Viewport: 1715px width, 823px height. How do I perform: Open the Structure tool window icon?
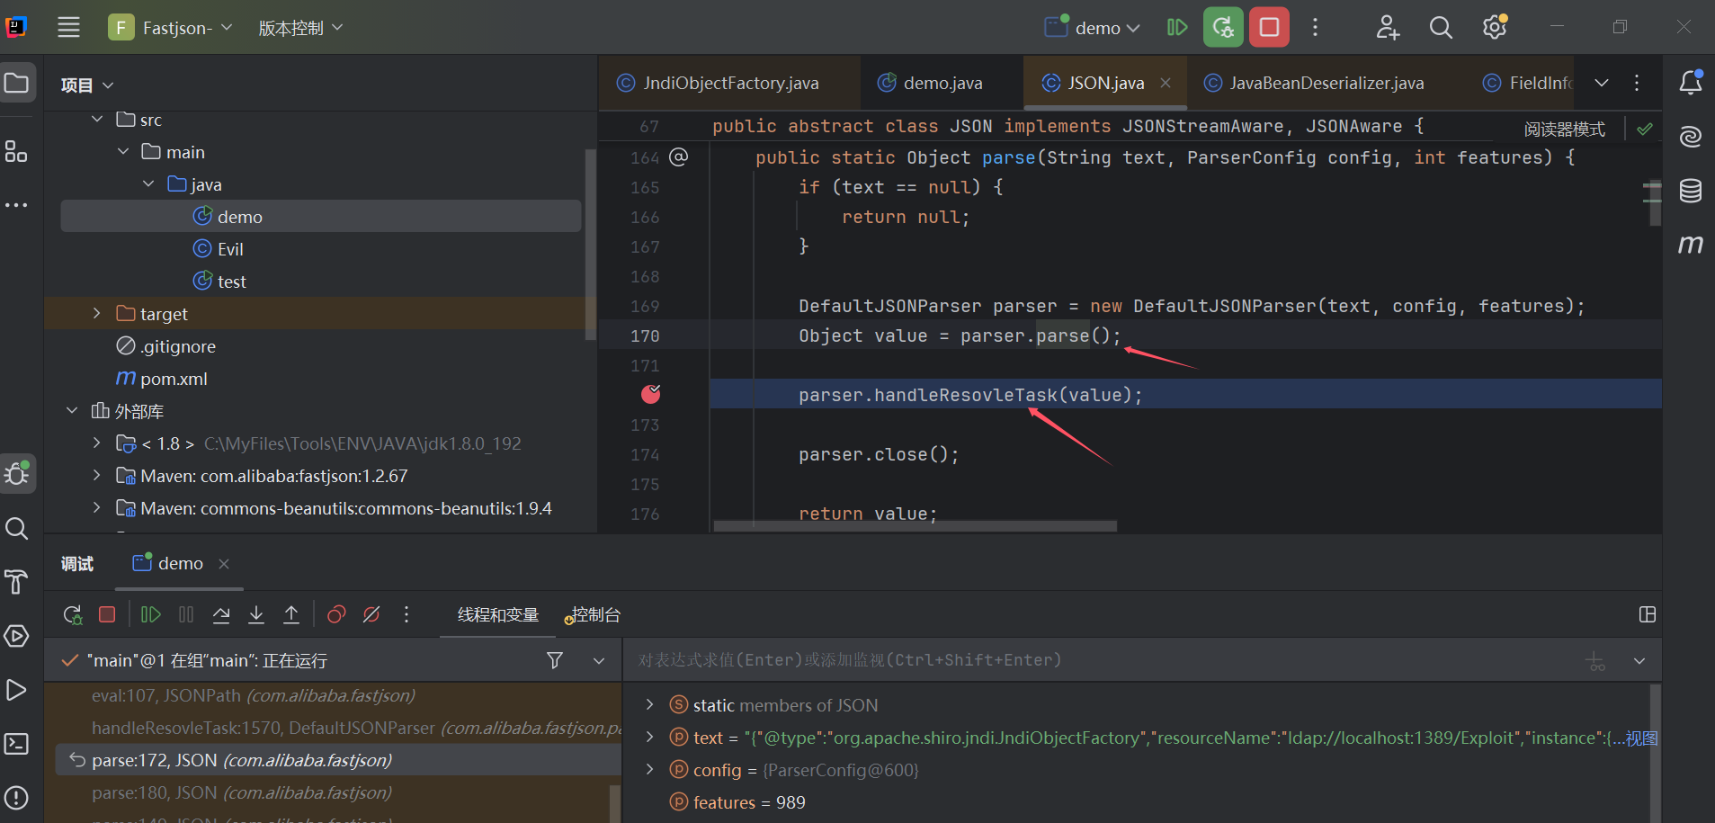16,151
